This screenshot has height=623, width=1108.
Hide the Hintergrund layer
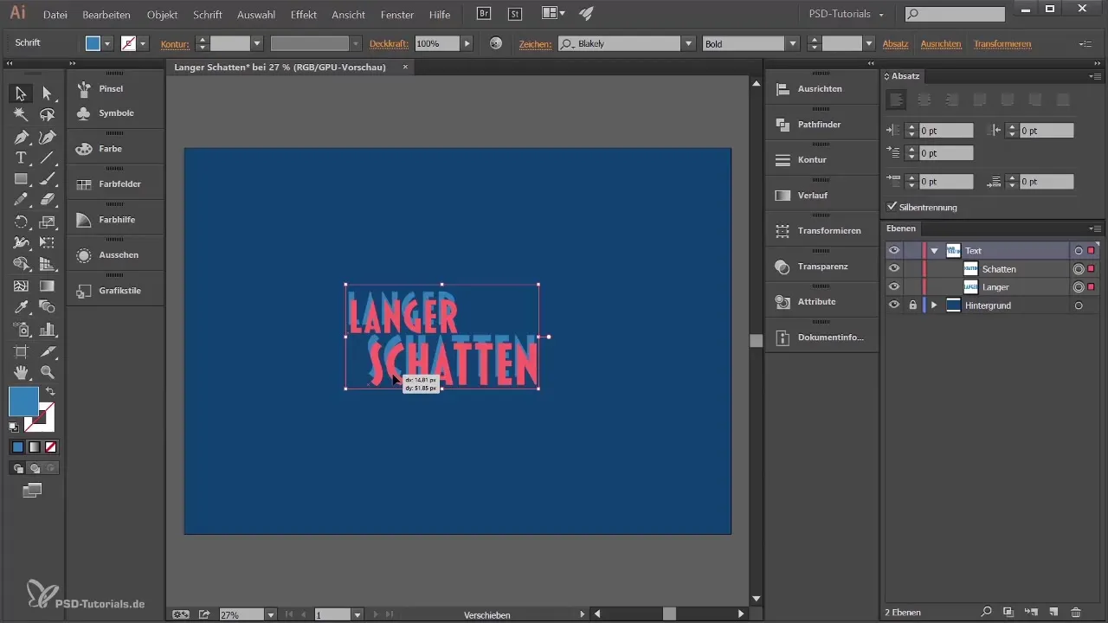click(x=894, y=305)
